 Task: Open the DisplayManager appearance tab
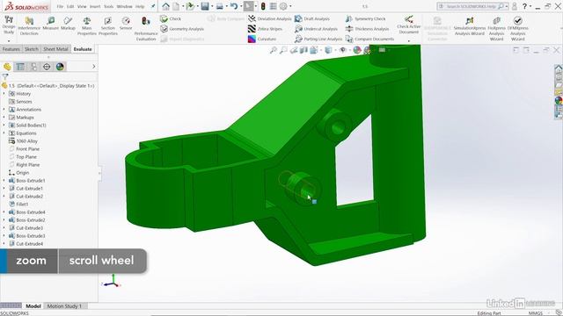pos(60,67)
